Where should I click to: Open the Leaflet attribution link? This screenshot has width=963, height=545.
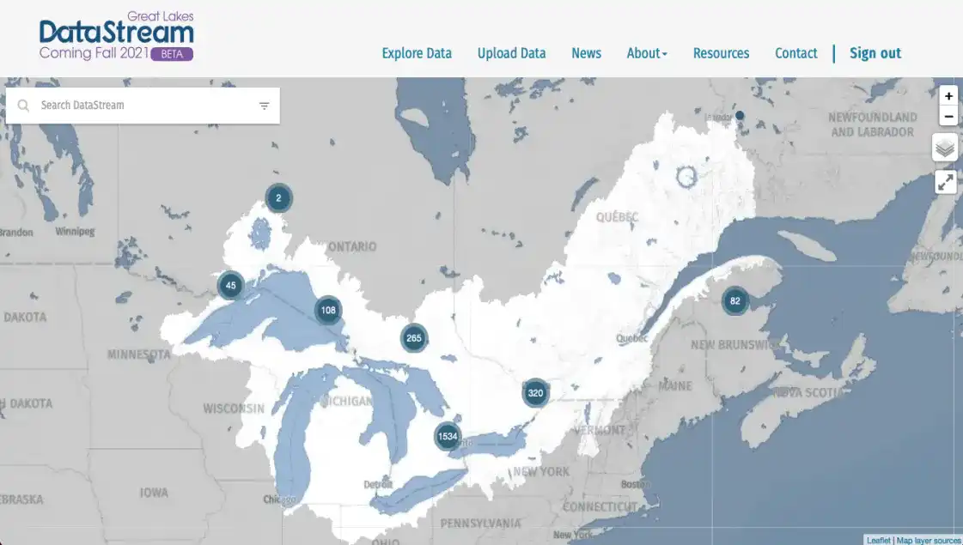pos(878,540)
